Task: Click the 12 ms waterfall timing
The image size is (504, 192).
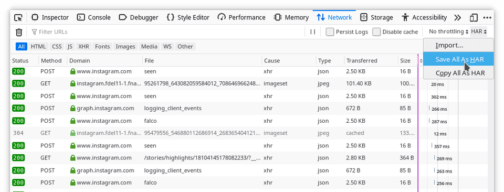Action: (x=440, y=134)
